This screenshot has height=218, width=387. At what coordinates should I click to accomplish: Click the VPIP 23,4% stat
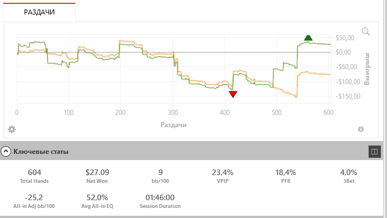coord(222,176)
